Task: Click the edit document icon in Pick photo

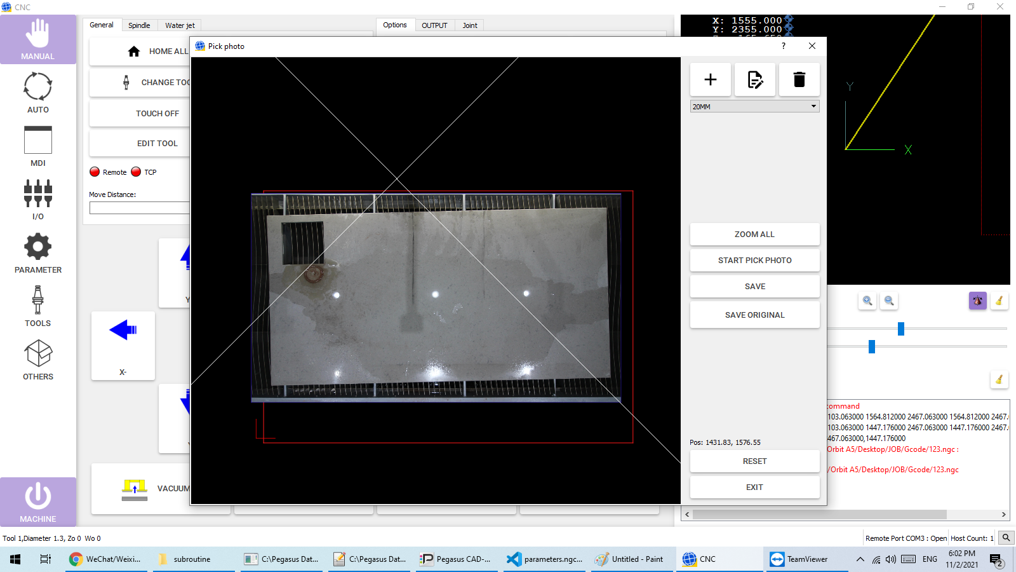Action: (754, 79)
